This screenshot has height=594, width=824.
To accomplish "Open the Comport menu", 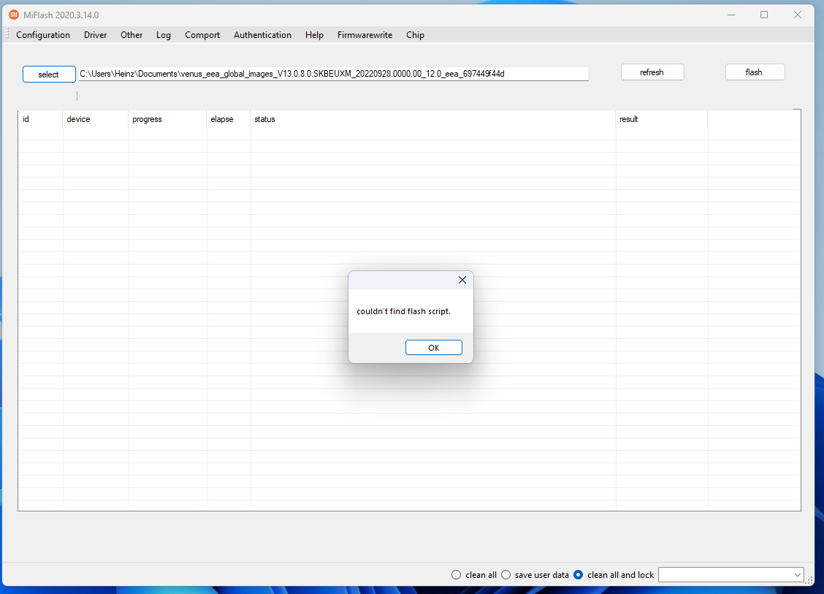I will [x=202, y=35].
